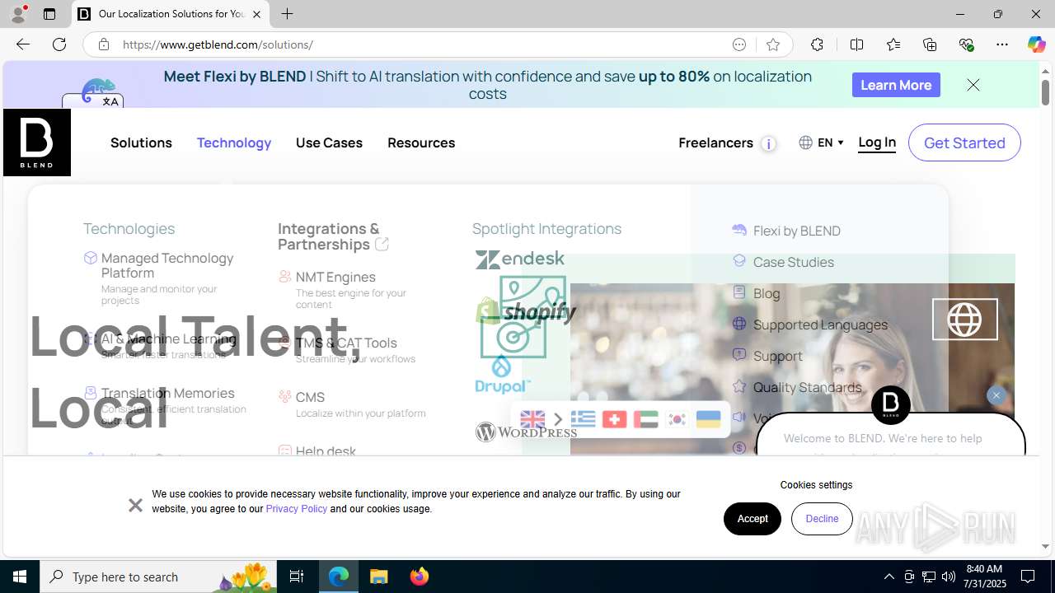Add this page to favorites
Screen dimensions: 1055x593
coord(772,44)
